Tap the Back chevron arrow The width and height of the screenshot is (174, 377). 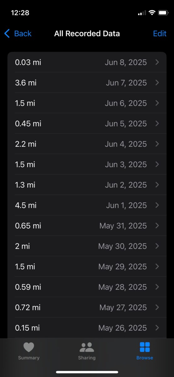point(7,34)
